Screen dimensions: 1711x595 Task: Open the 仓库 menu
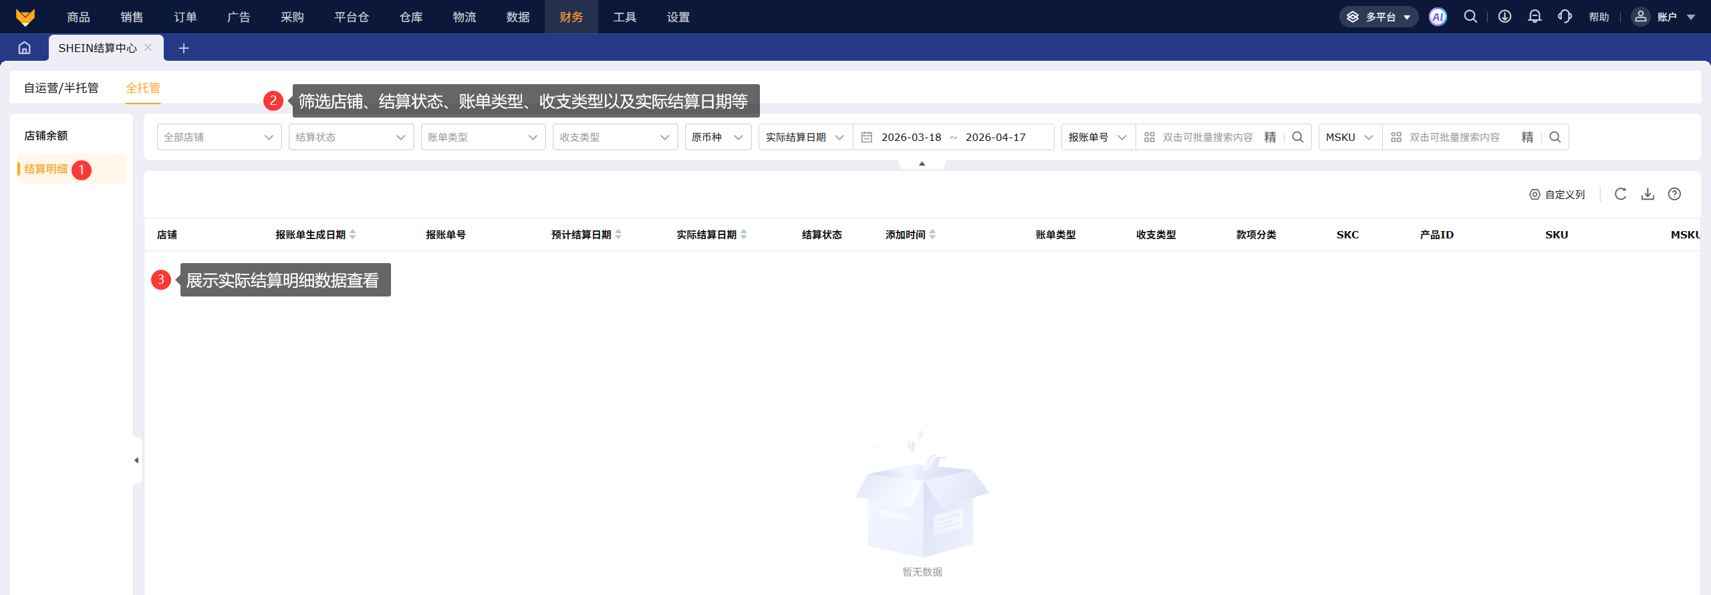[411, 17]
